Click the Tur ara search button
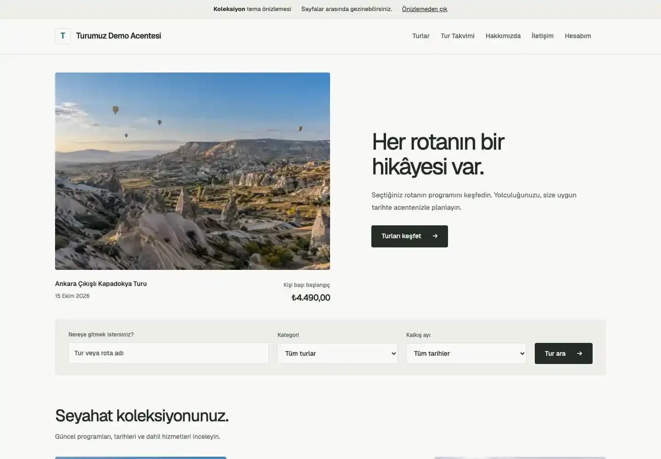Image resolution: width=661 pixels, height=459 pixels. pyautogui.click(x=564, y=353)
